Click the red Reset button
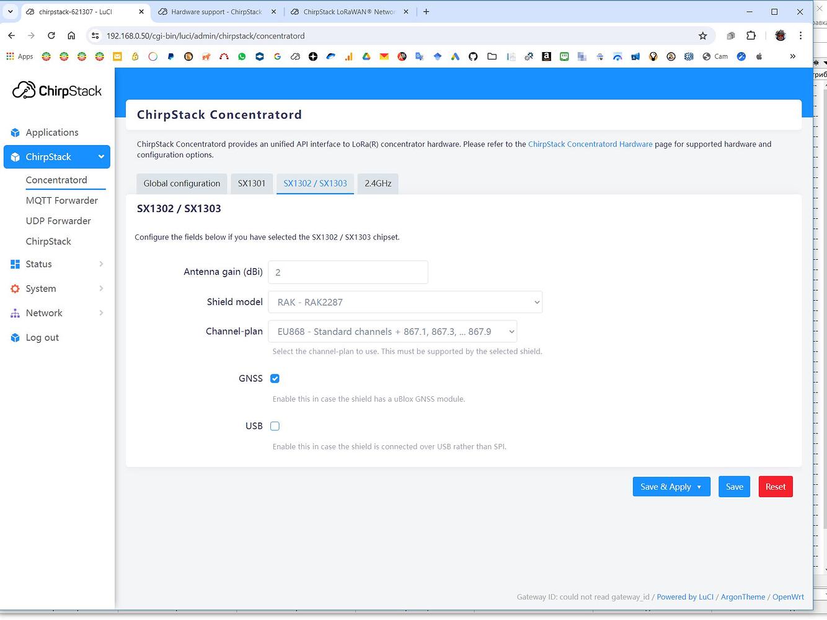Image resolution: width=827 pixels, height=620 pixels. [776, 487]
